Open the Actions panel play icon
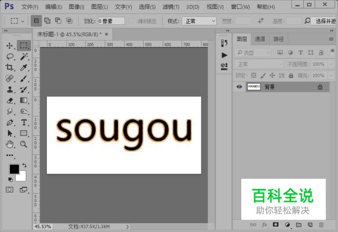This screenshot has width=338, height=232. point(224,55)
